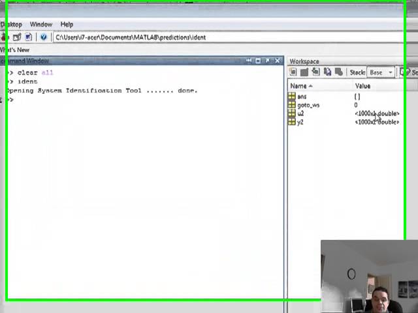This screenshot has height=313, width=418.
Task: Click the Command Window title bar
Action: (142, 61)
